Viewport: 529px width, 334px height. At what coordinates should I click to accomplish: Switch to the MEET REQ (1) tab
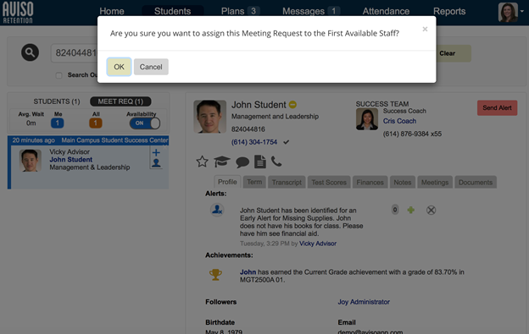tap(120, 101)
